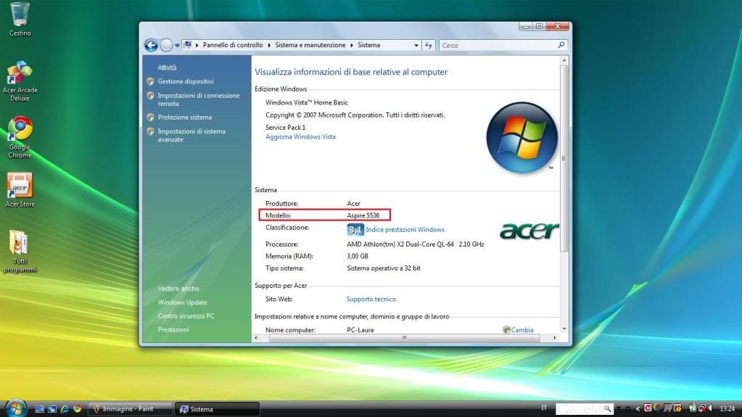The width and height of the screenshot is (742, 417).
Task: Click the pink C tray icon
Action: pos(648,408)
